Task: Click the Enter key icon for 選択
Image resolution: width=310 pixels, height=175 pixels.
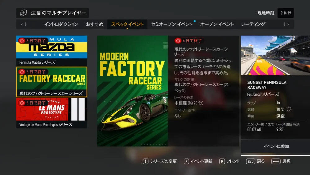Action: click(276, 161)
